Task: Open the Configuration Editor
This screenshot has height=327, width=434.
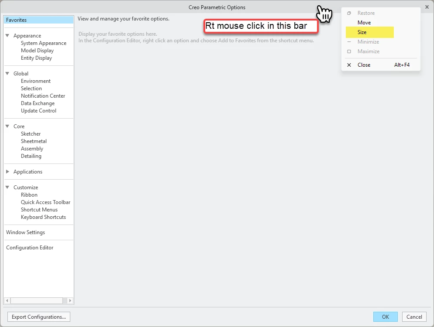Action: coord(30,248)
